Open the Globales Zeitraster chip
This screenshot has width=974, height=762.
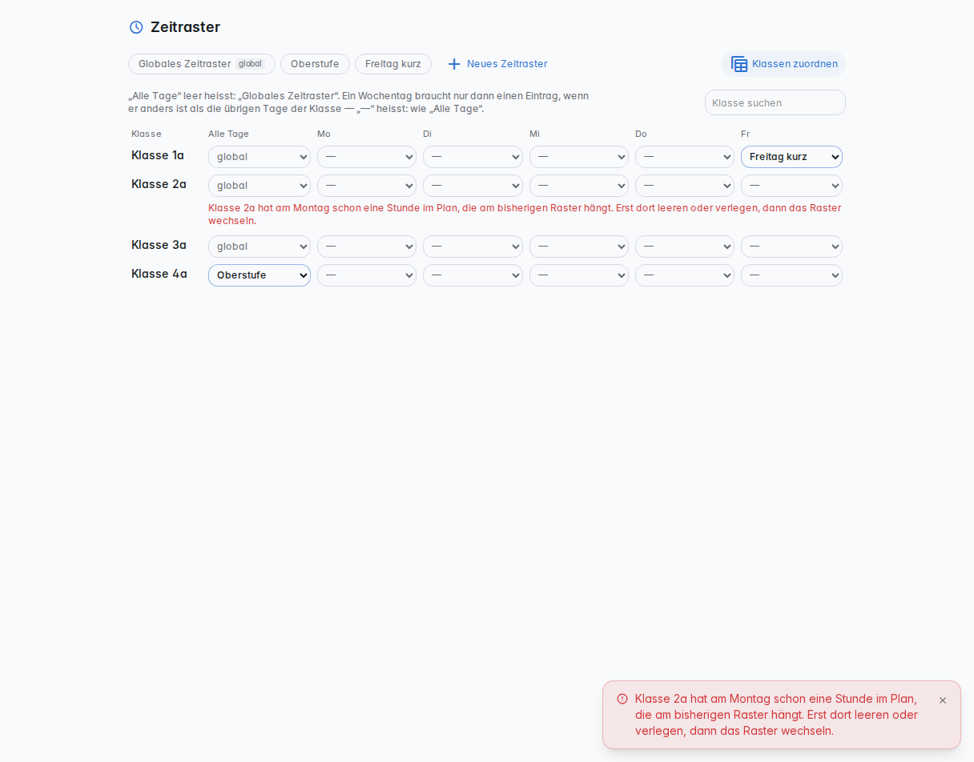202,64
